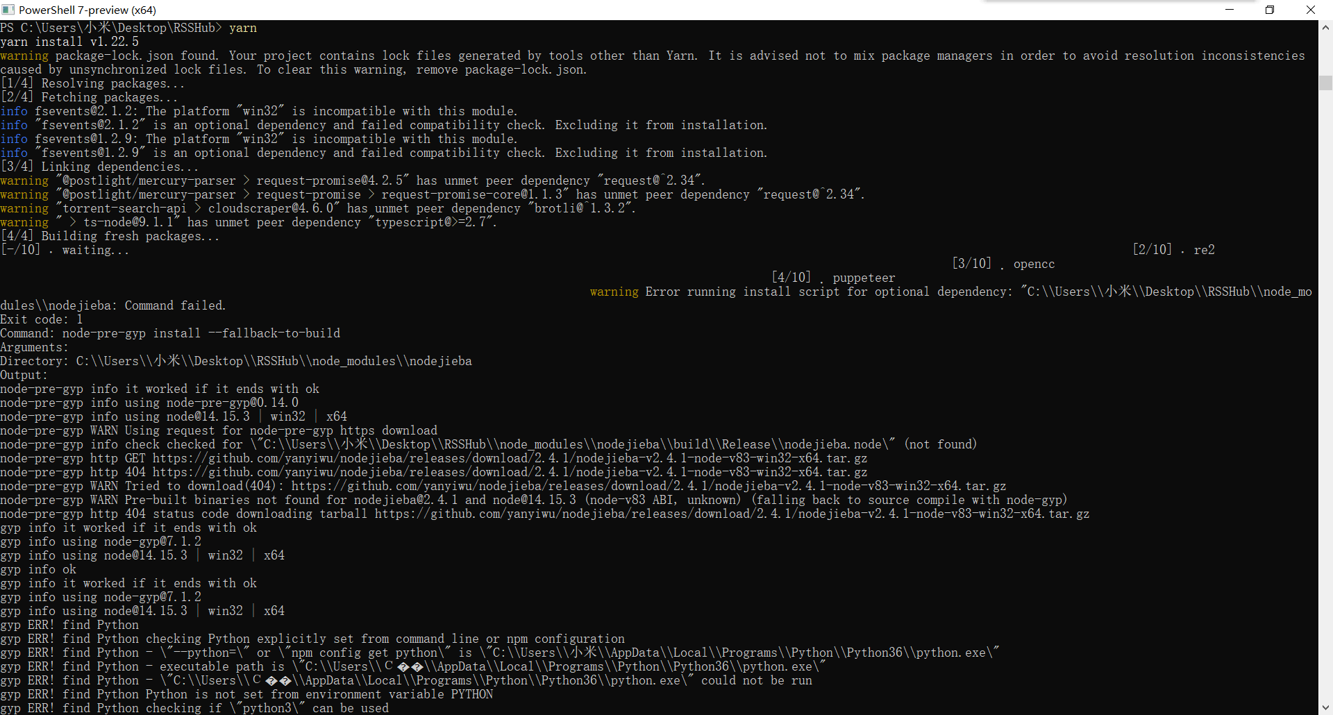The width and height of the screenshot is (1333, 715).
Task: Click the 'gyp info ok' line
Action: point(38,569)
